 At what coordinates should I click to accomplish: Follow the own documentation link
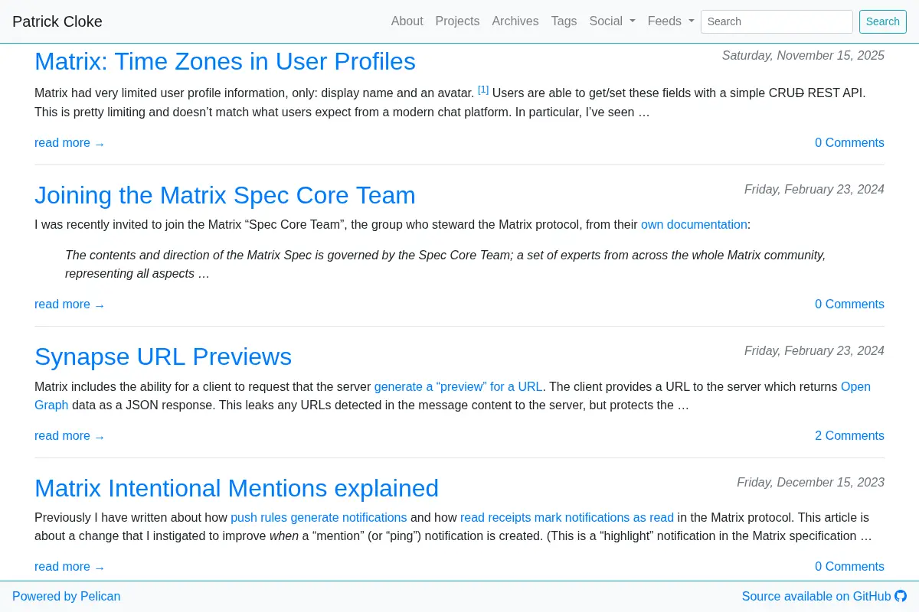tap(694, 225)
